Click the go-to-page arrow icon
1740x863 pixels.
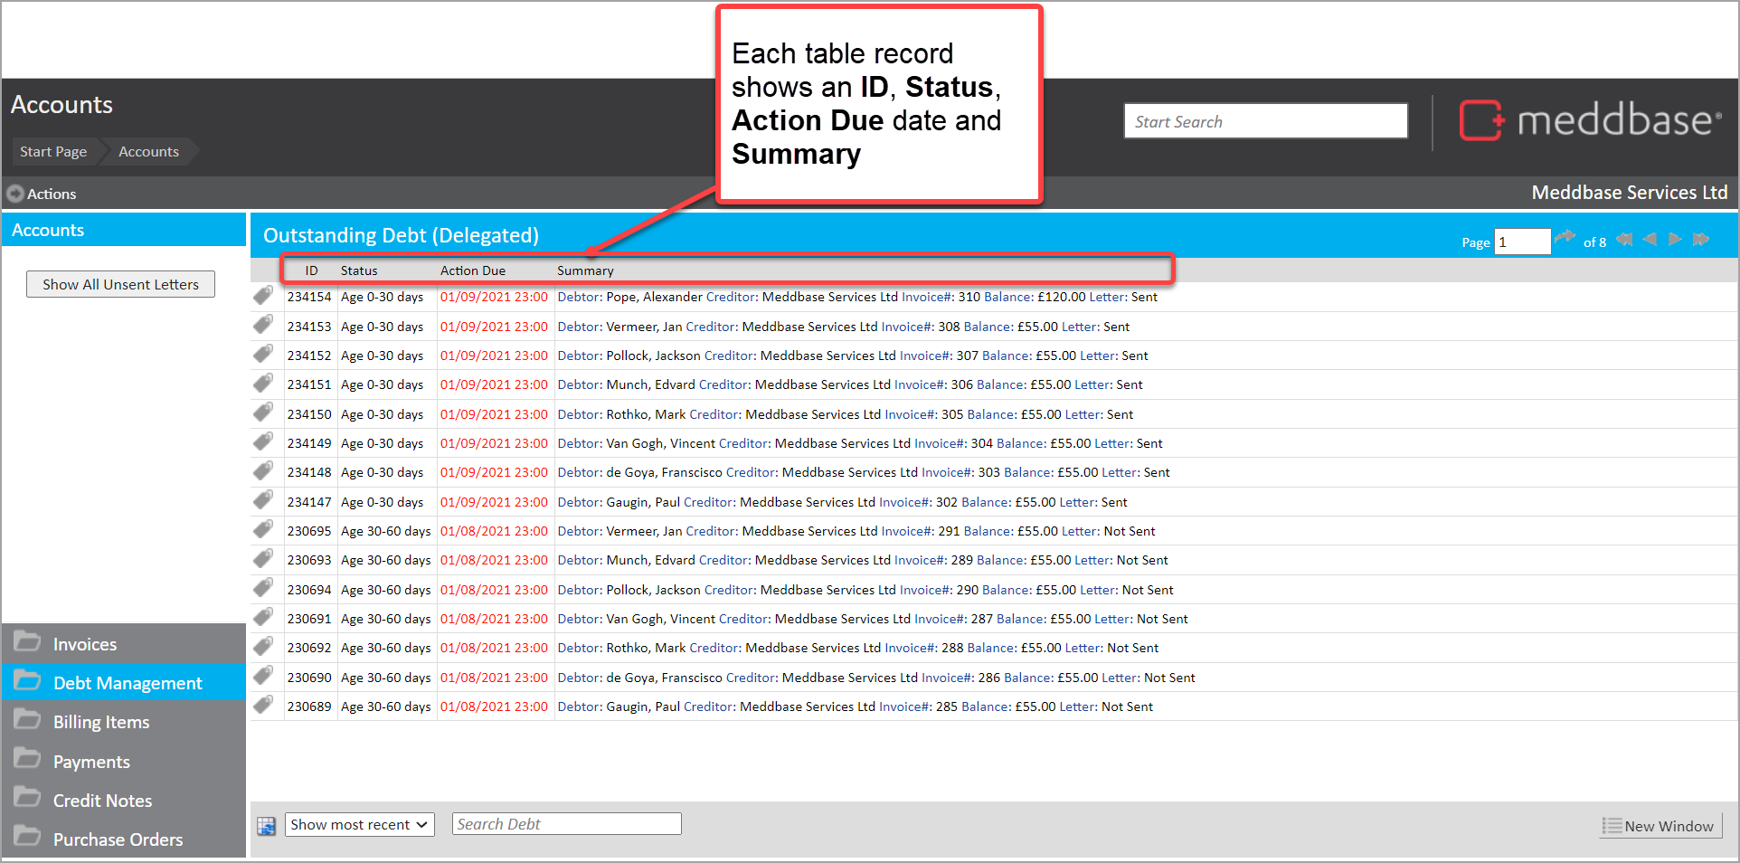(1565, 239)
